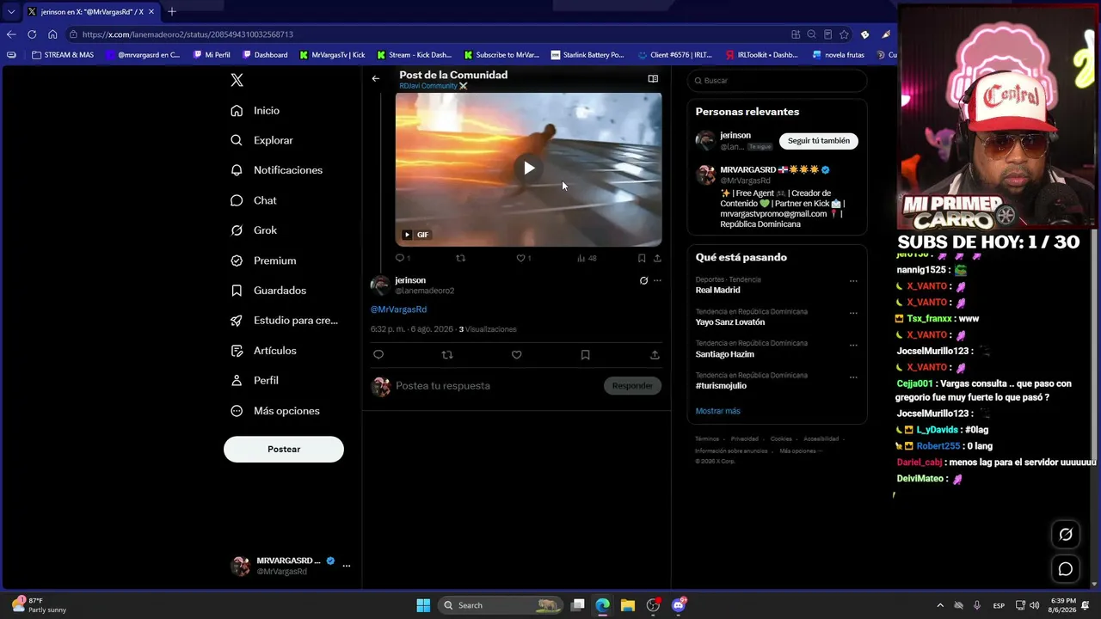The height and width of the screenshot is (619, 1101).
Task: Open Estudio para creadores
Action: [x=285, y=321]
